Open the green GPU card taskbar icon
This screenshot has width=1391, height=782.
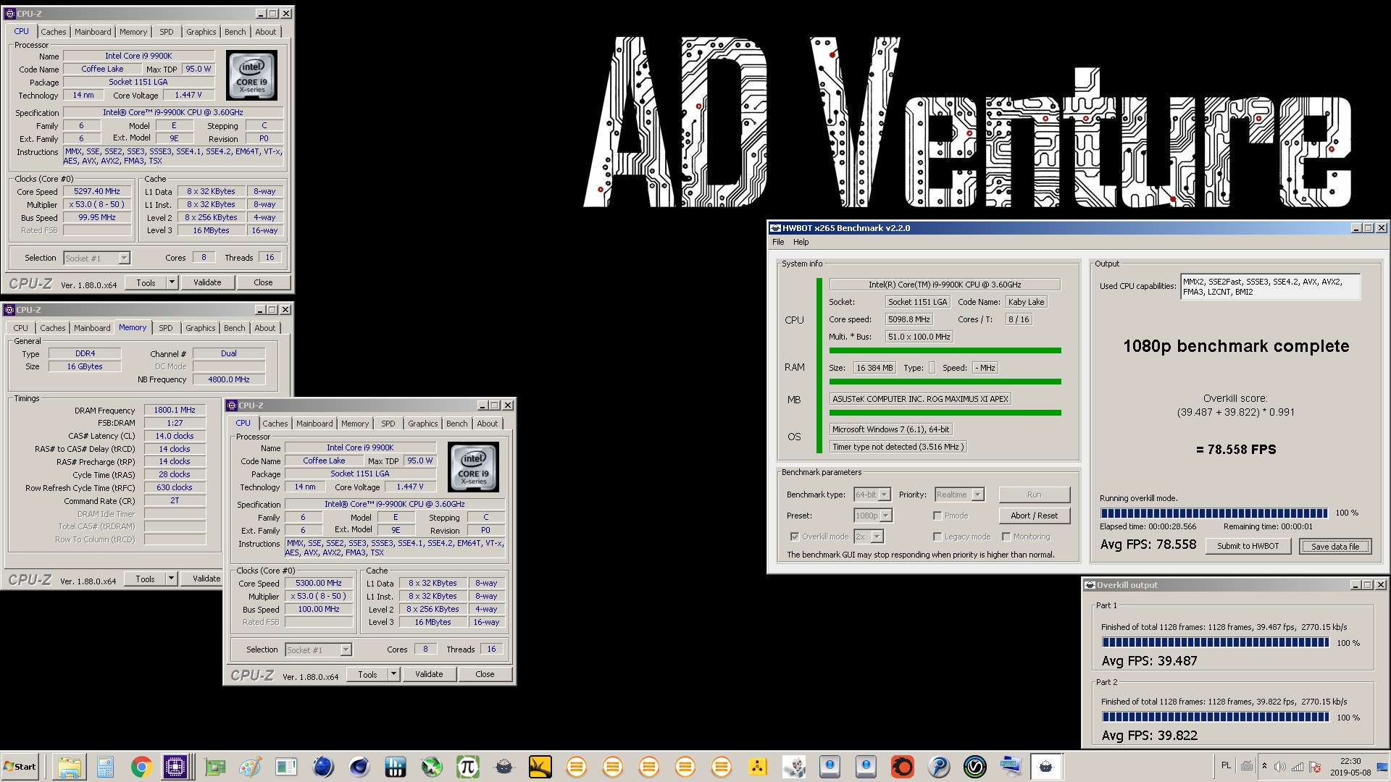214,767
